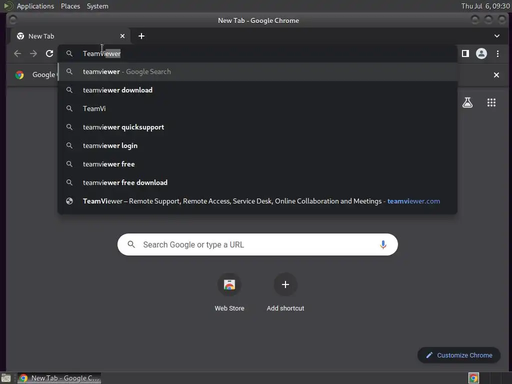Open a new tab with plus button

tap(141, 36)
